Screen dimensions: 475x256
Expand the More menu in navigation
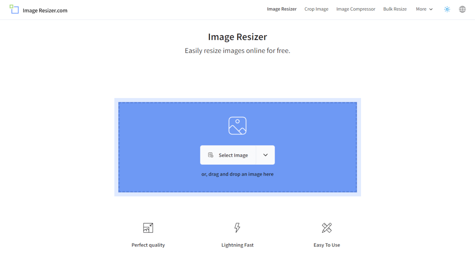coord(424,9)
